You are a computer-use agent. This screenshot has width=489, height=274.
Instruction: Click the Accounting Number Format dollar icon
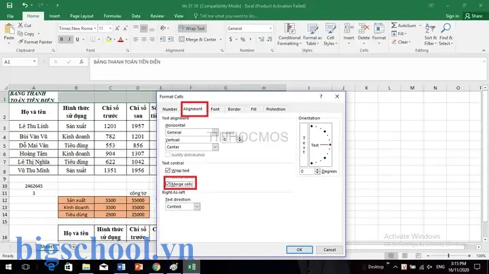230,39
